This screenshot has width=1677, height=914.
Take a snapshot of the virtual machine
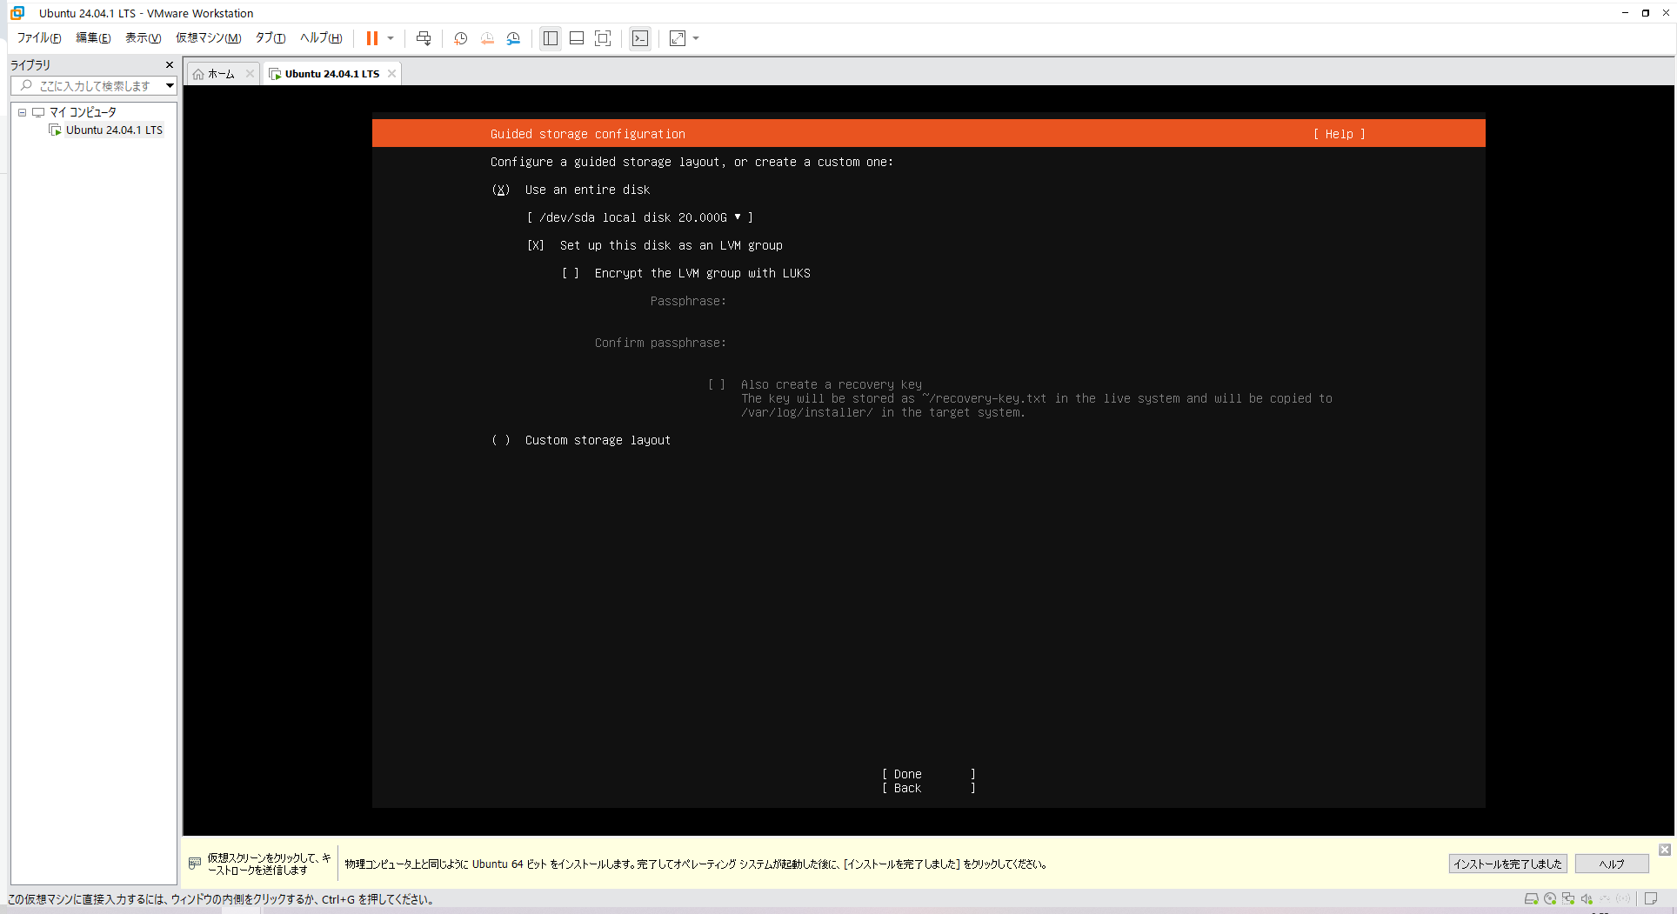click(461, 38)
